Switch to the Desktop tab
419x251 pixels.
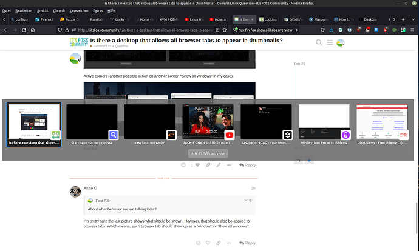(369, 19)
